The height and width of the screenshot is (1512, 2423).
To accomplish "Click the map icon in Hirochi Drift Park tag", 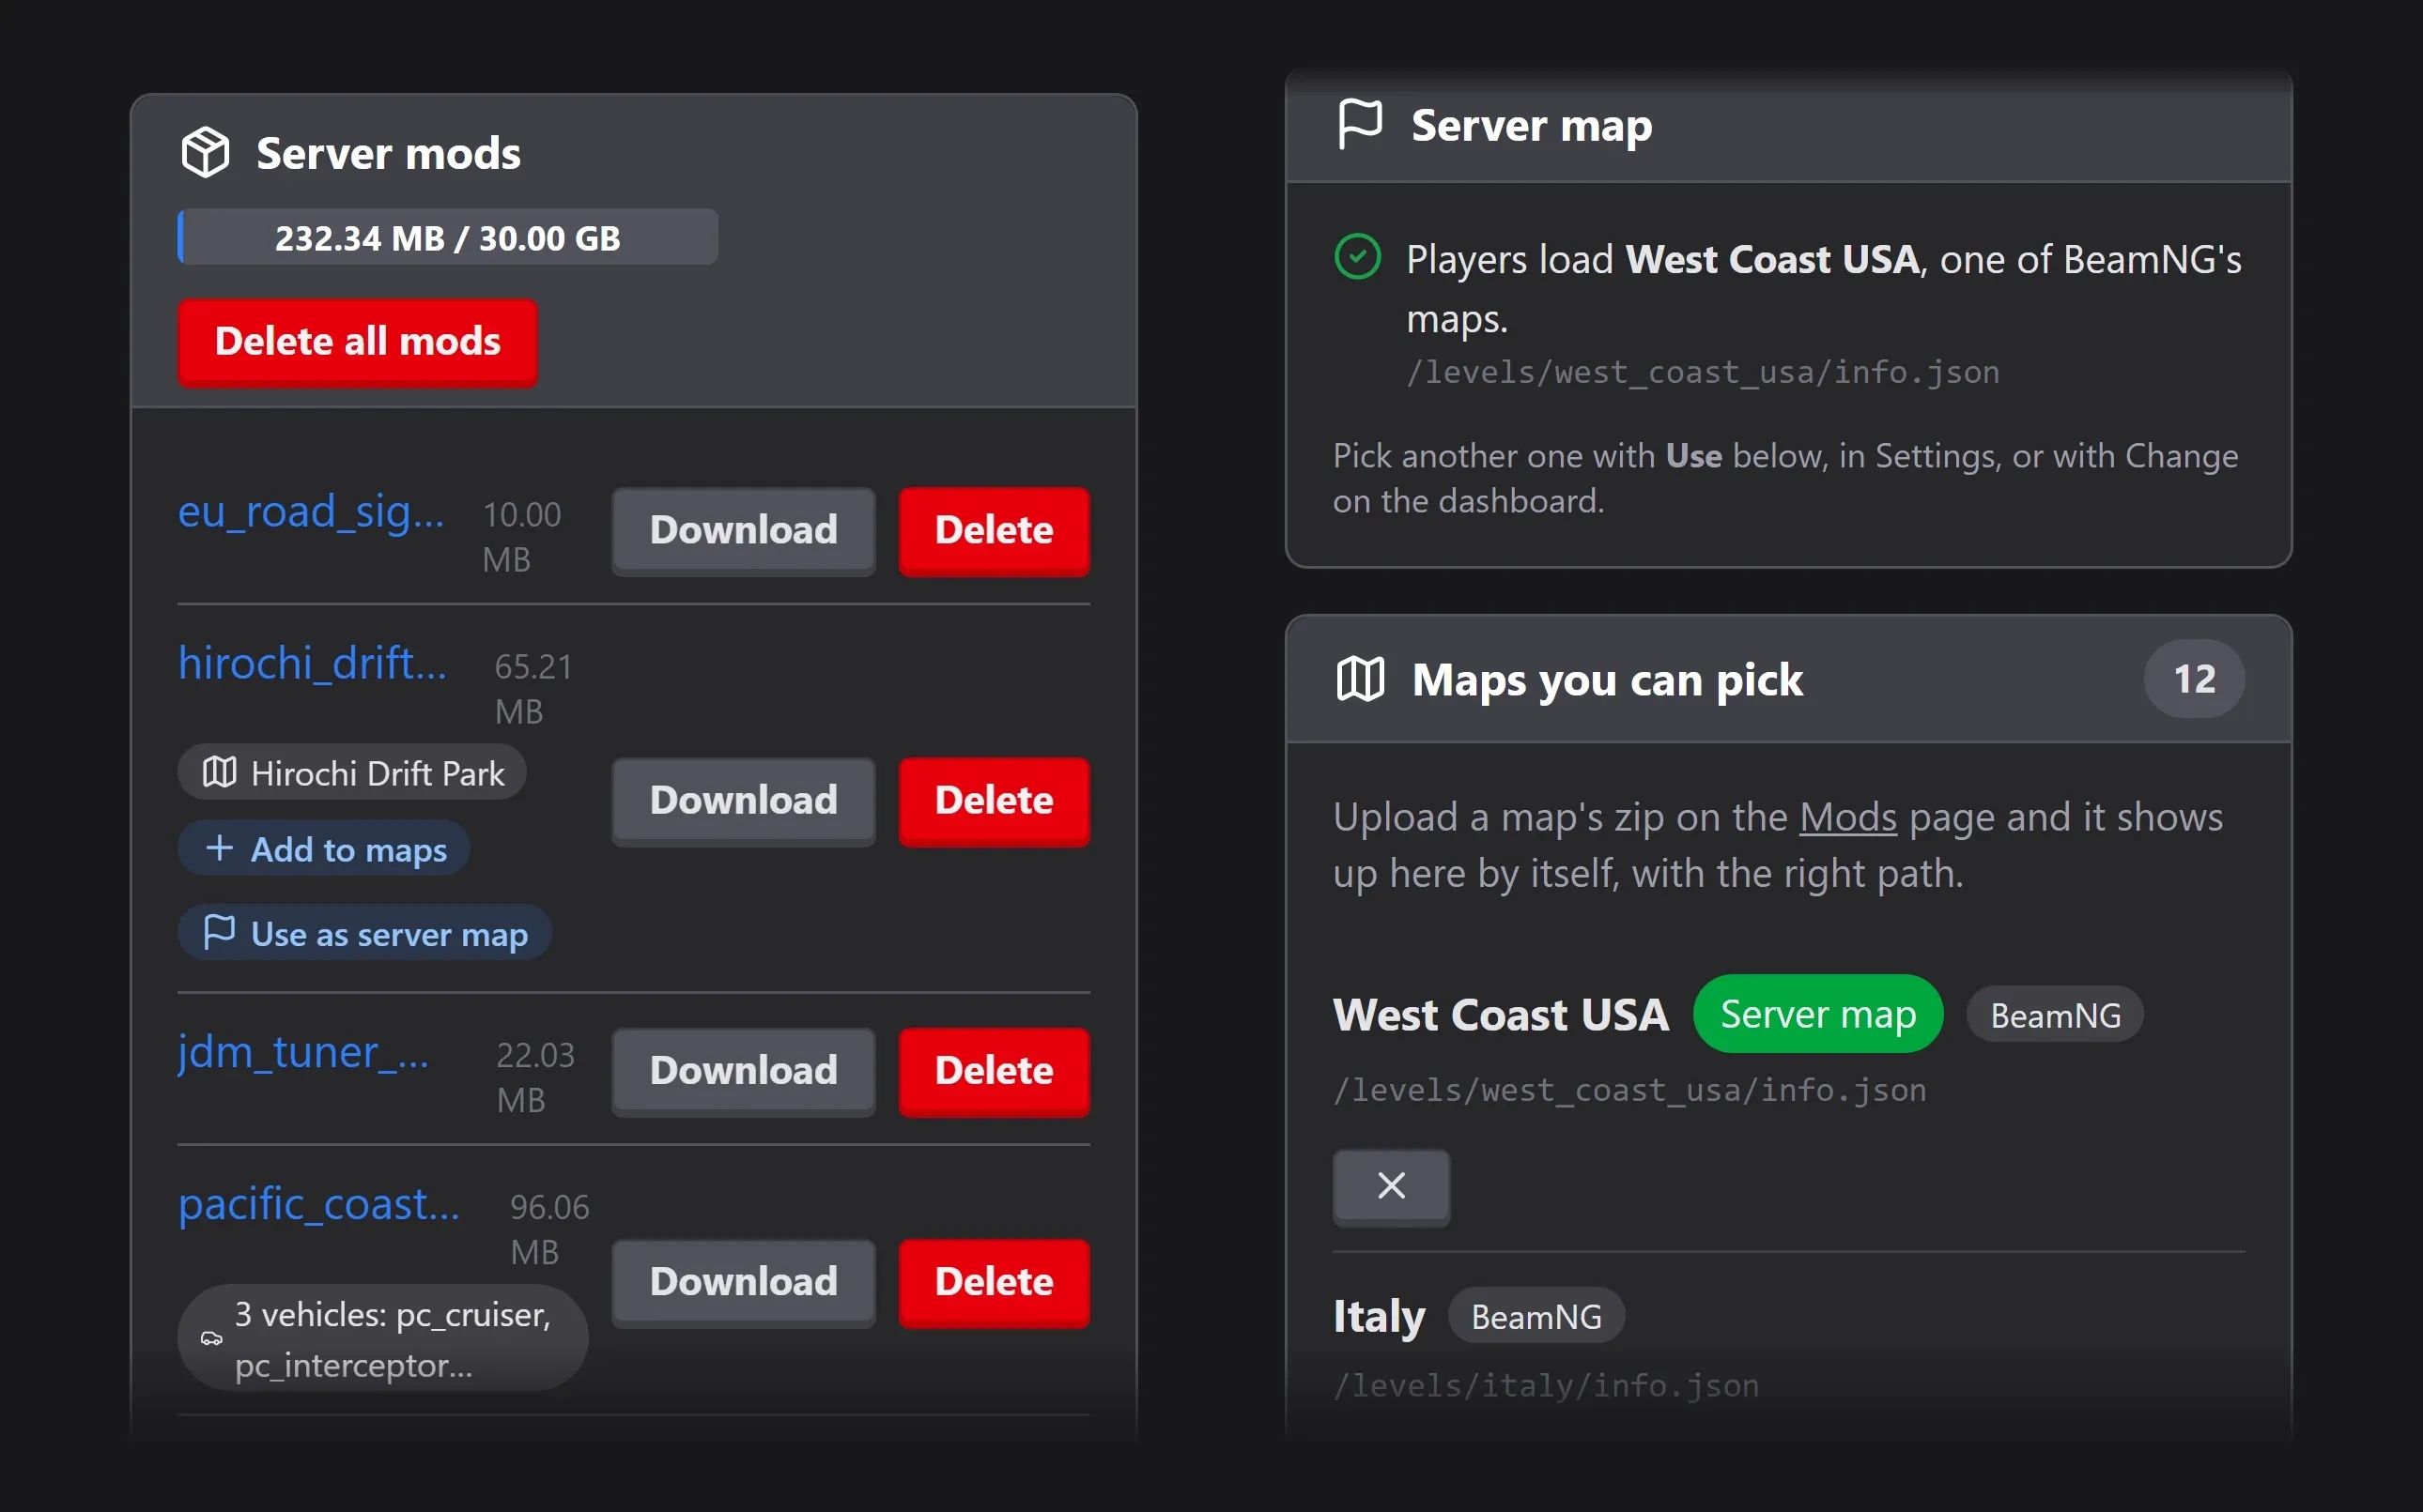I will pos(219,772).
